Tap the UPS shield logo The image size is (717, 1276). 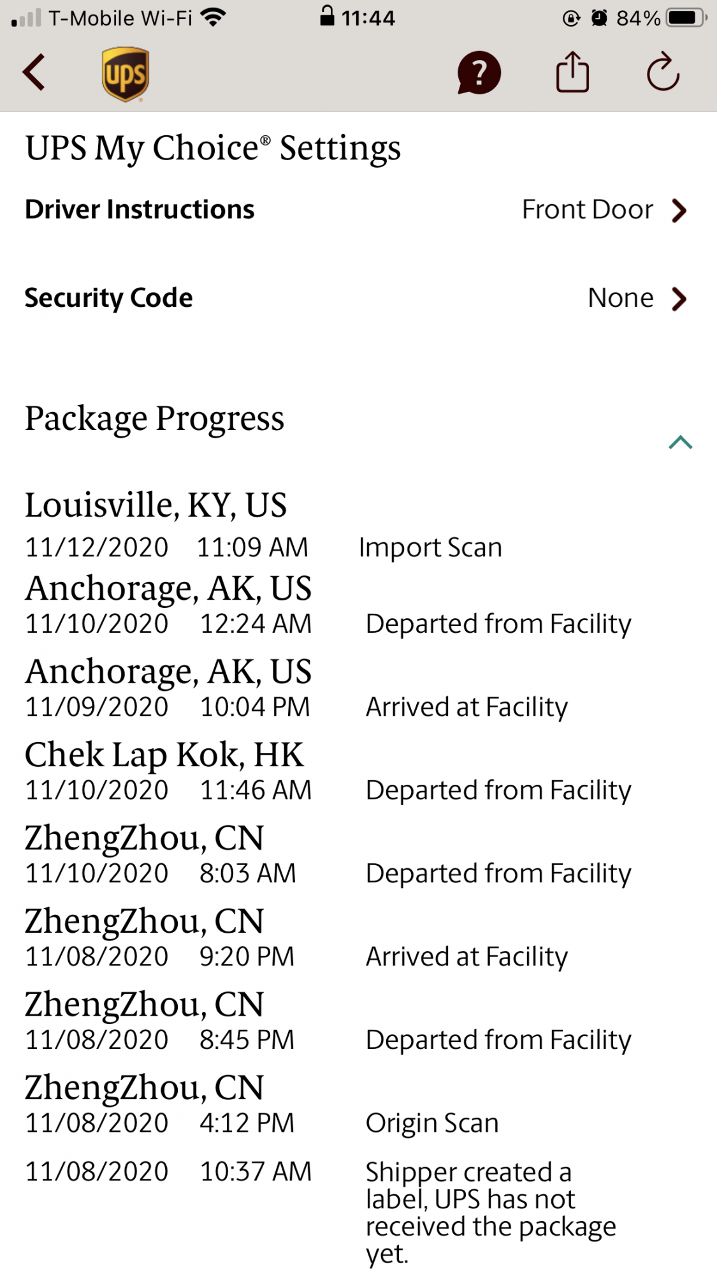126,74
